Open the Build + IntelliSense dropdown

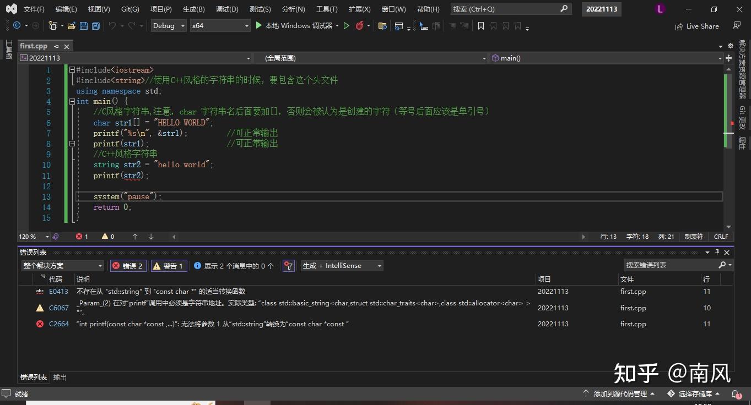pyautogui.click(x=342, y=266)
